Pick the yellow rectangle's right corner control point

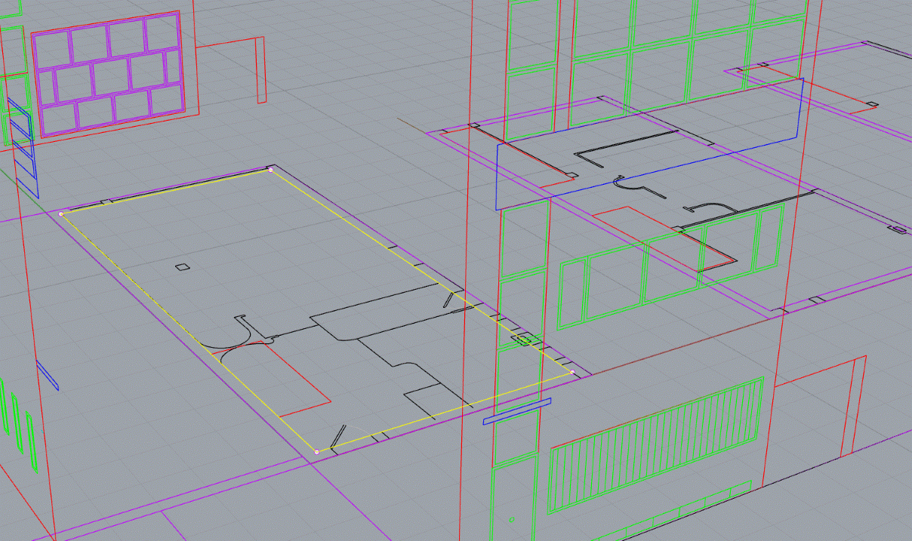pyautogui.click(x=573, y=373)
